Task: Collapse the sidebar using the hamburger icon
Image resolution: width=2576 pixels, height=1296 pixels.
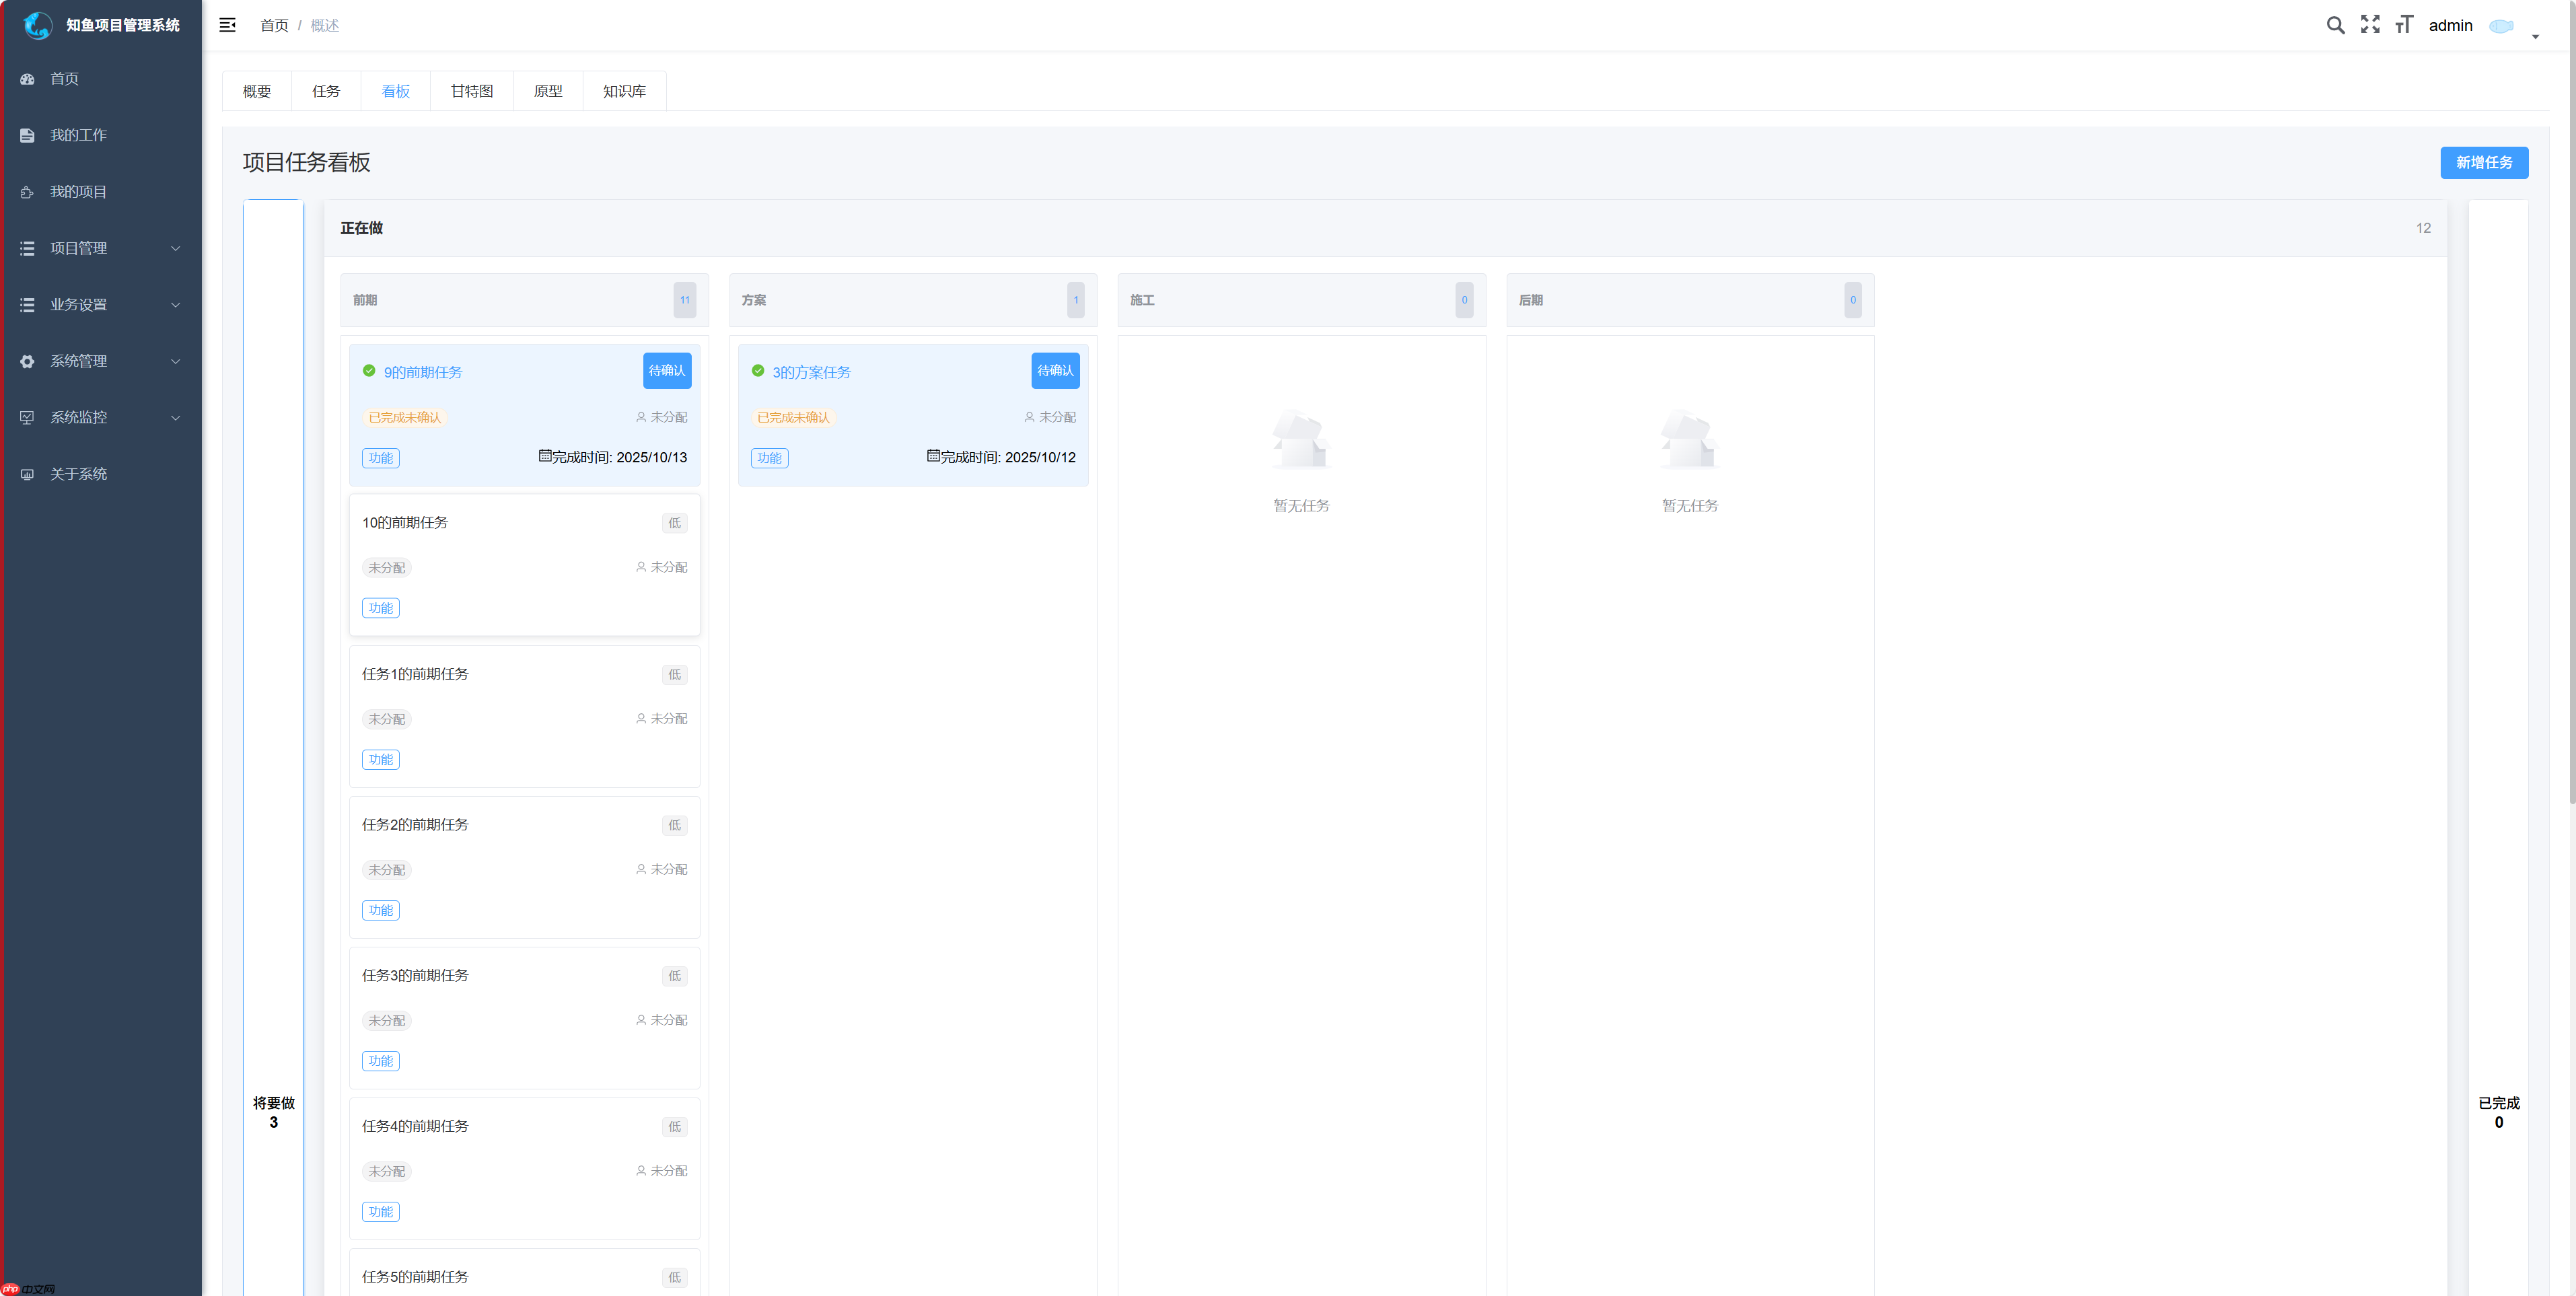Action: [x=227, y=25]
